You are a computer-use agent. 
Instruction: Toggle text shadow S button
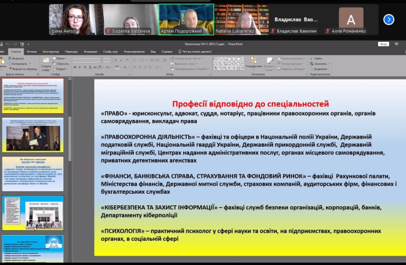90,67
